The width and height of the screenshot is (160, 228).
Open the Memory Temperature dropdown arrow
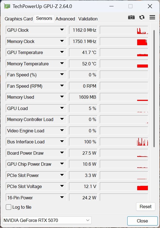(62, 63)
